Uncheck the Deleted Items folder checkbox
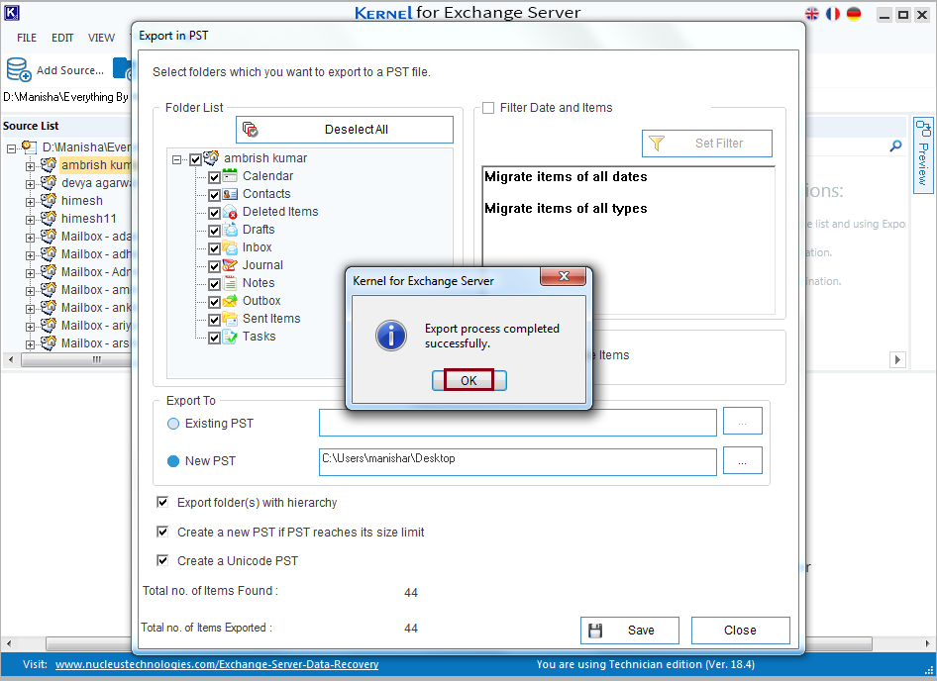The image size is (937, 681). (215, 213)
